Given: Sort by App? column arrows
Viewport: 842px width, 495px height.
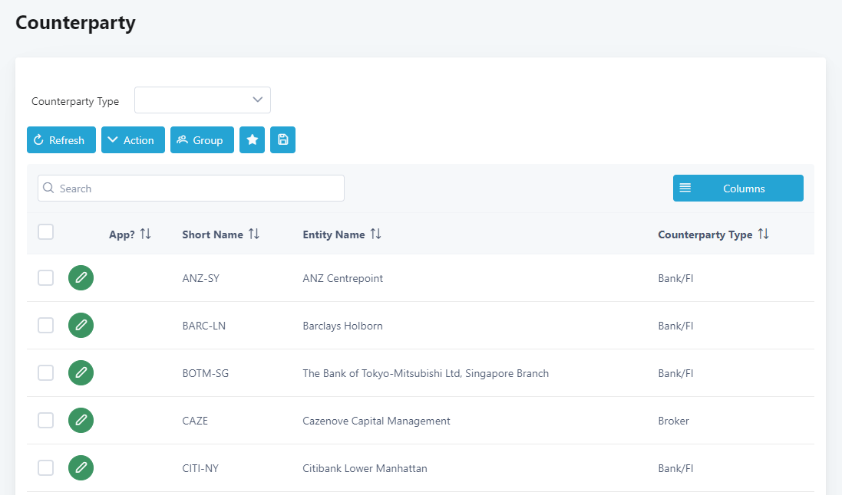Looking at the screenshot, I should 146,234.
